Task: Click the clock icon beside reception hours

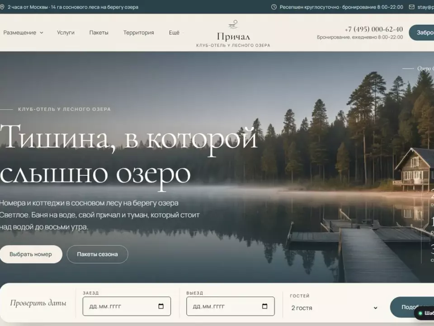Action: 274,7
